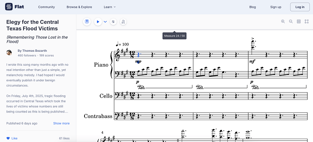Expand the playback options chevron
Screen dimensions: 313x142
105,22
